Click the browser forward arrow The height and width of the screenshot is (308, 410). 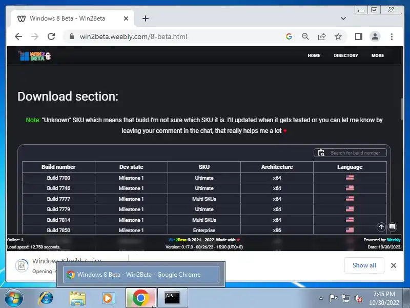coord(35,36)
